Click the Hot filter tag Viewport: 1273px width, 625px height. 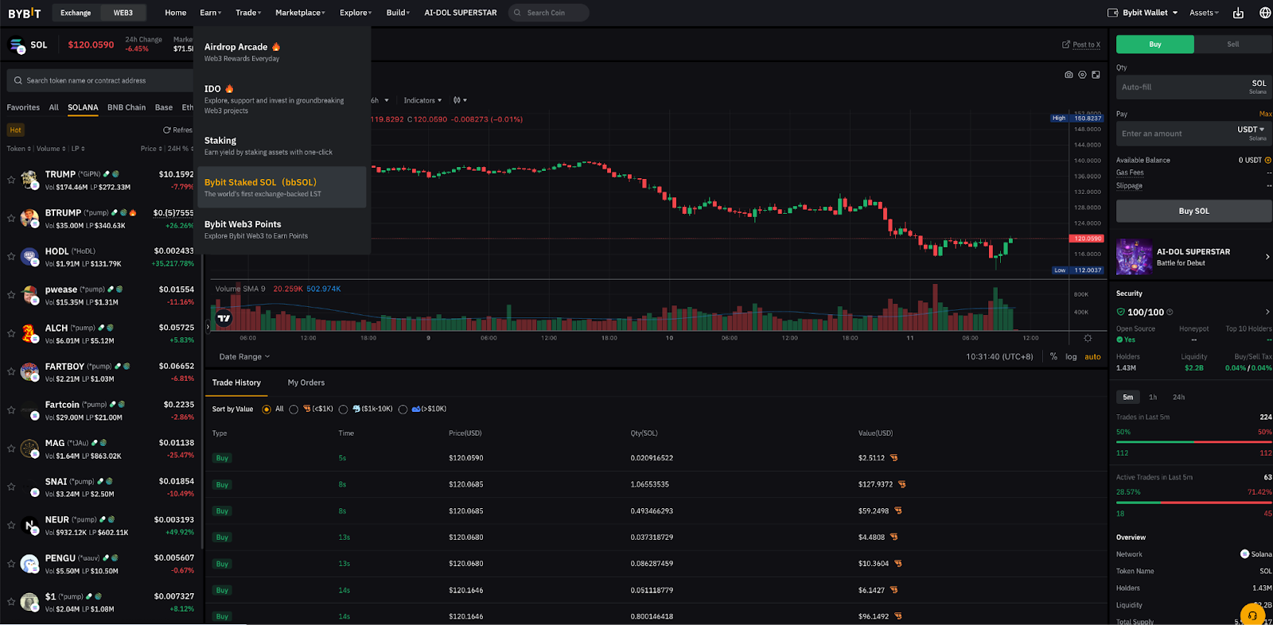click(16, 130)
